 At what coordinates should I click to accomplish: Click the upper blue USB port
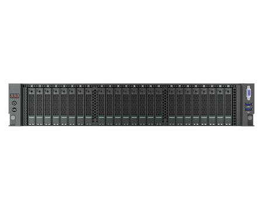pos(248,104)
